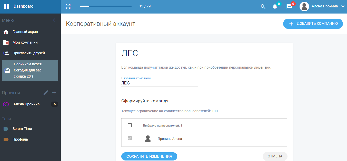Click the purple project logo icon
The image size is (347, 161).
[6, 104]
